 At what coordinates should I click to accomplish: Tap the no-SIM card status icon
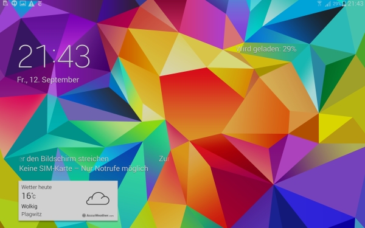click(5, 3)
